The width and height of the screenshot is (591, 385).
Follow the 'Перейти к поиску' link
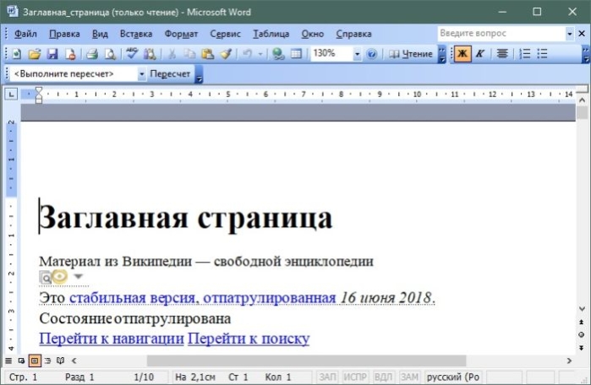click(x=249, y=339)
